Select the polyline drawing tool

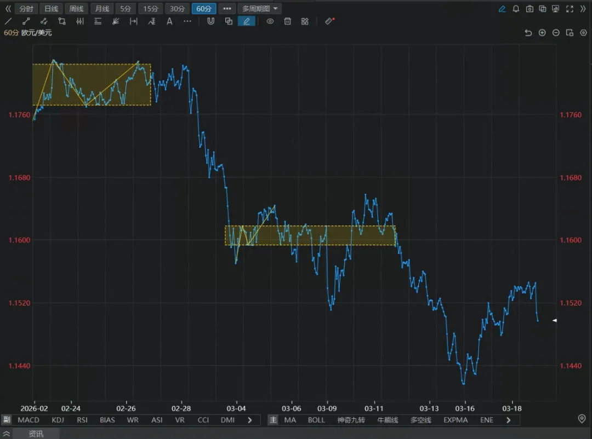point(44,21)
